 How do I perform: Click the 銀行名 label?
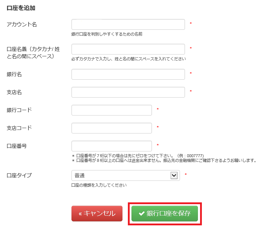click(14, 74)
